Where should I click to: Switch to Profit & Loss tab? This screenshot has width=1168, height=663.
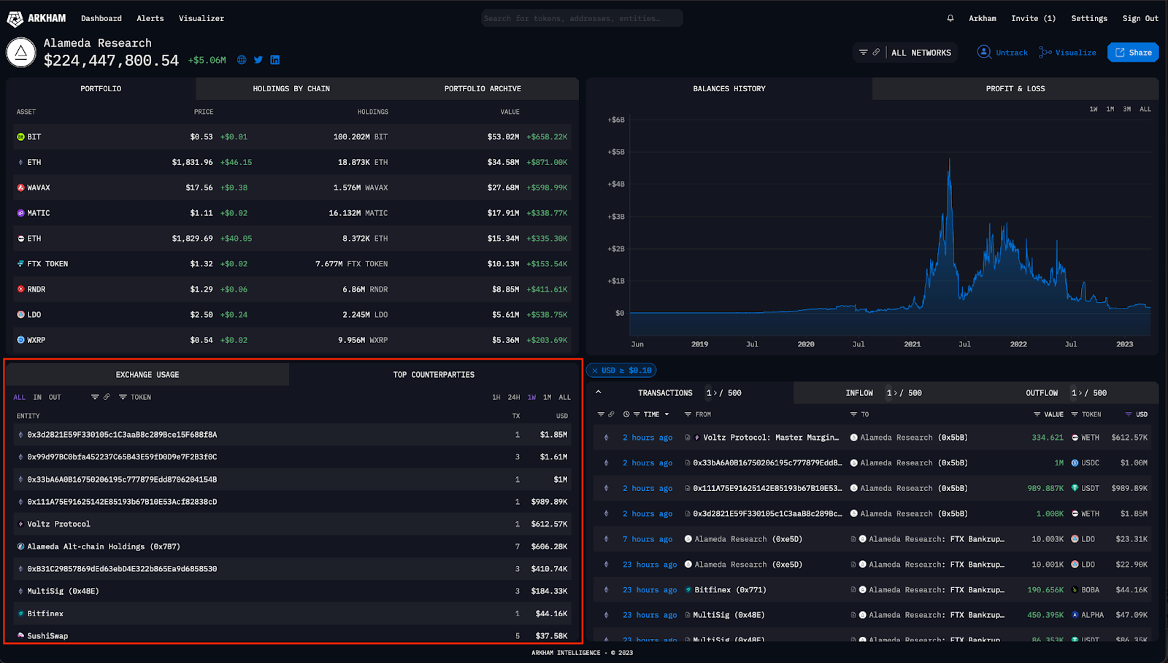click(x=1015, y=89)
